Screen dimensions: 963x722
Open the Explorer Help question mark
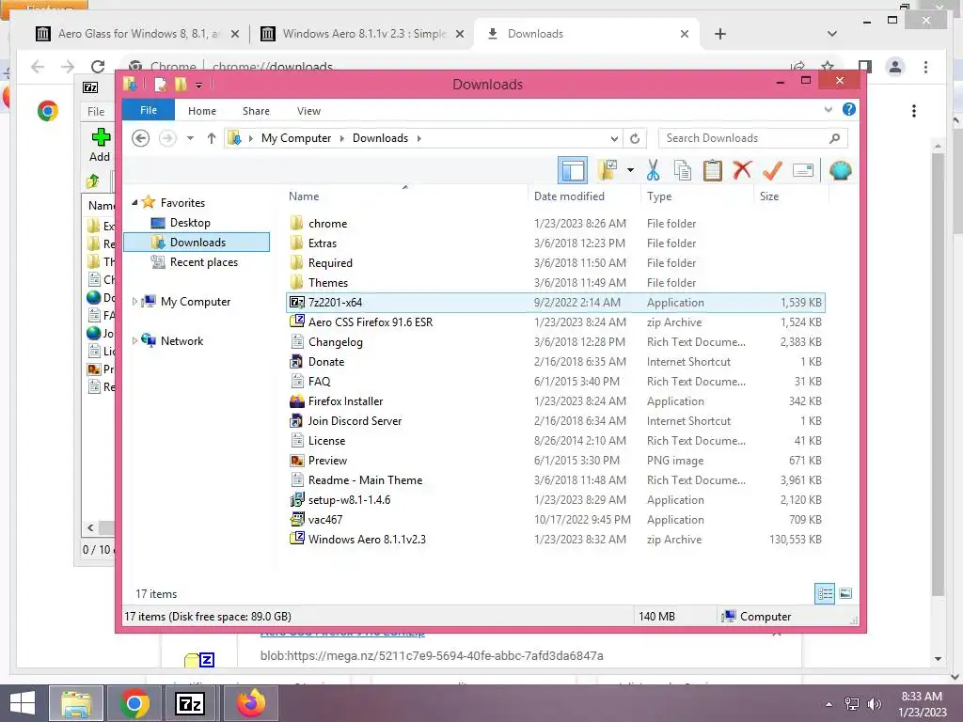coord(849,109)
